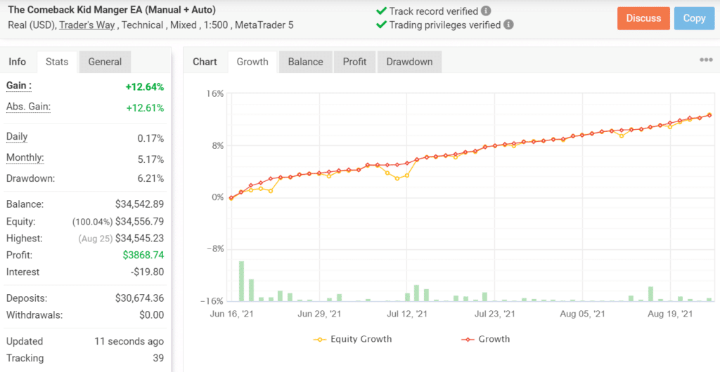Viewport: 720px width, 372px height.
Task: Click the last red Growth data point
Action: pyautogui.click(x=709, y=115)
